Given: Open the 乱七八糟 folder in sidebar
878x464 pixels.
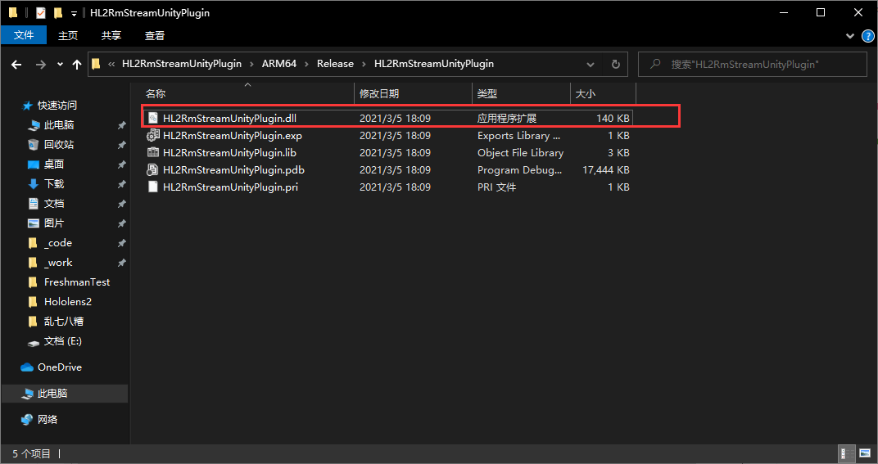Looking at the screenshot, I should tap(63, 322).
